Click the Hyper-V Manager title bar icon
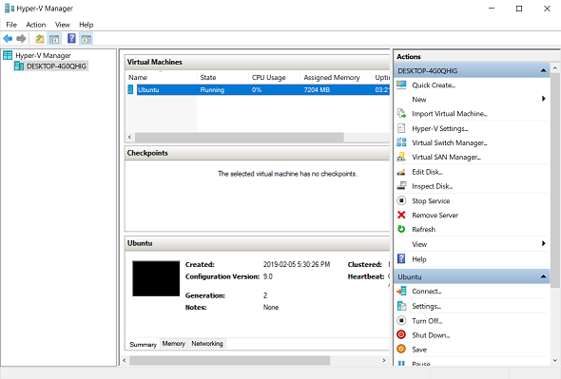 pos(9,9)
